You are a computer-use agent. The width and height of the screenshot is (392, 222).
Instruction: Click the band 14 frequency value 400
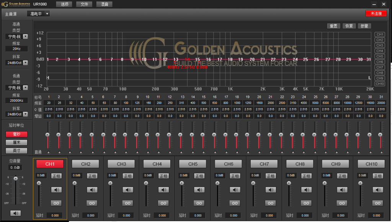point(193,103)
